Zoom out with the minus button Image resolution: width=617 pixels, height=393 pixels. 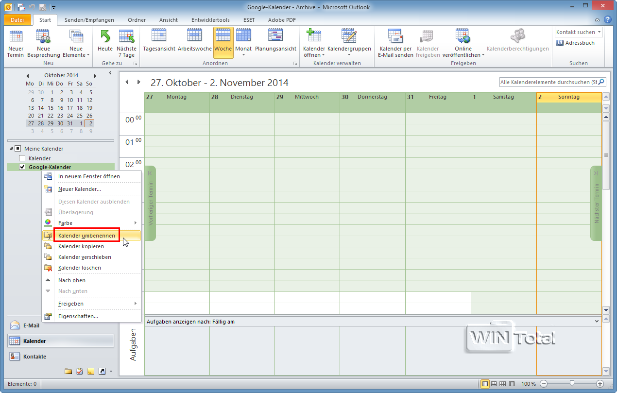coord(544,384)
